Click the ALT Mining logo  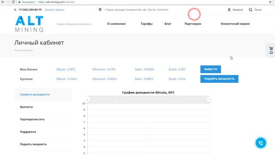coord(29,24)
